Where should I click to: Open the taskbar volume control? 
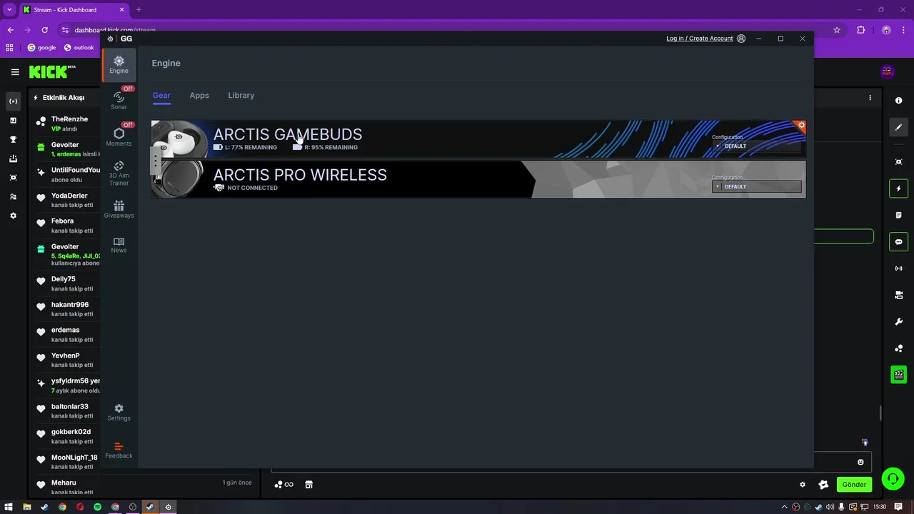click(830, 507)
